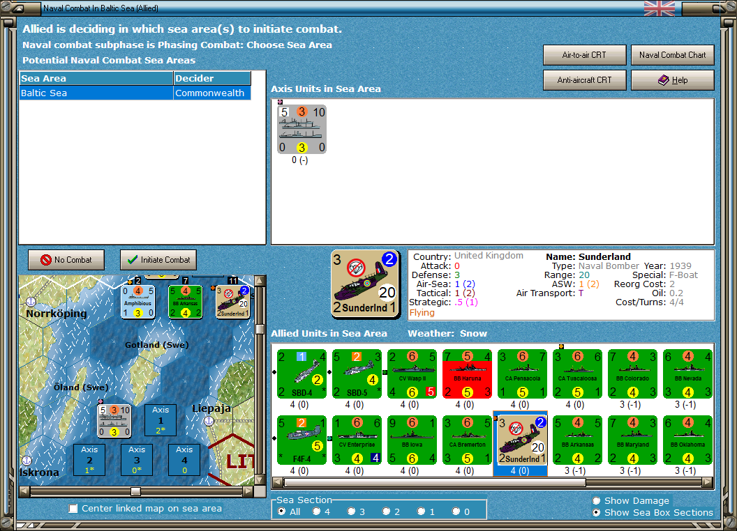Screen dimensions: 737x531
Task: Select the Baltic Sea row
Action: [135, 93]
